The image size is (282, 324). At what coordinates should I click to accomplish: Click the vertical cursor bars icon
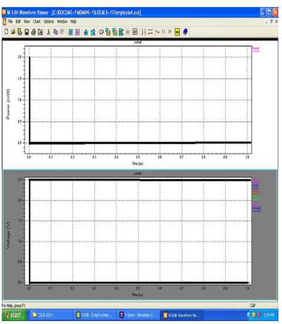(143, 32)
